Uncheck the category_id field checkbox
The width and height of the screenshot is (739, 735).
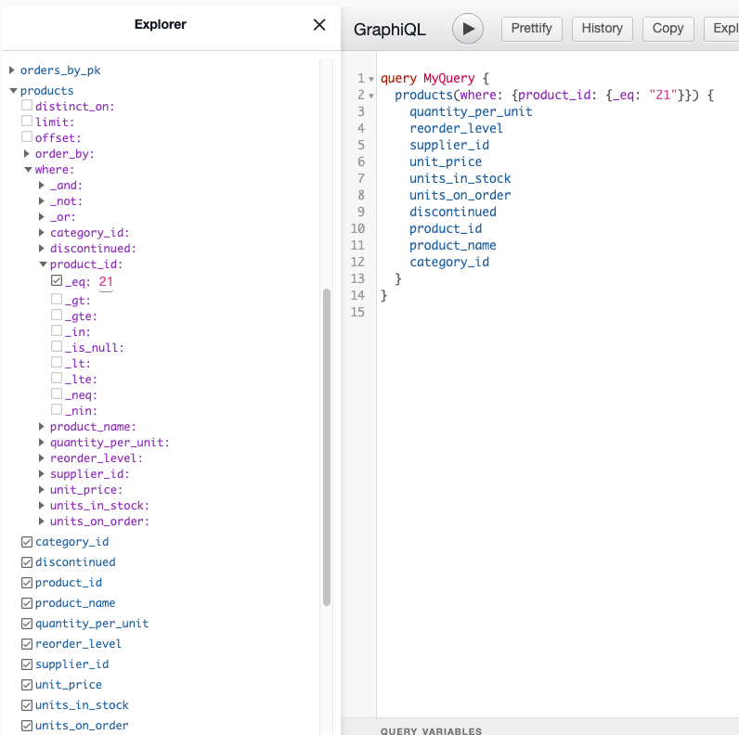pos(27,542)
